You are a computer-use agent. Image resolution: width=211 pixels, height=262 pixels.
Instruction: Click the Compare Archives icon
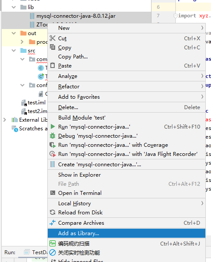pyautogui.click(x=53, y=223)
